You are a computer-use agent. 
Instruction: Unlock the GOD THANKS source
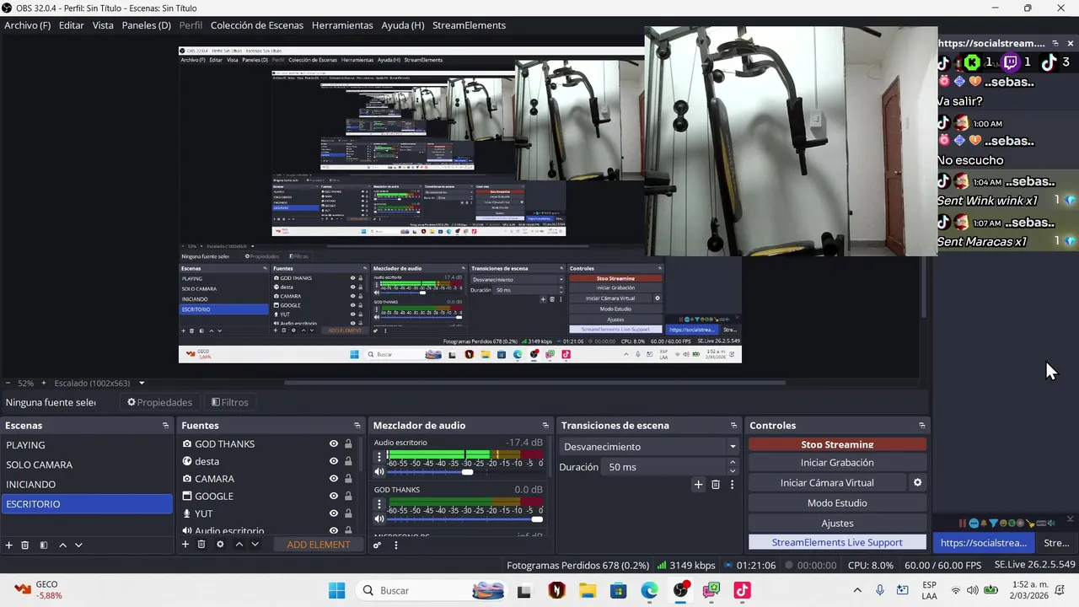348,444
